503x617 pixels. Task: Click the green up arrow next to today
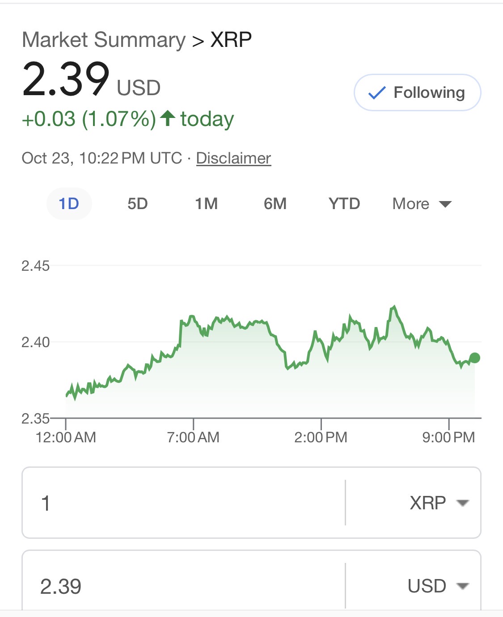point(168,118)
